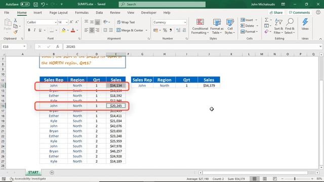Click the Comments button

299,13
